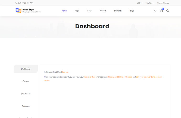Select Home in the navigation menu
Screen dimensions: 181x118
coord(64,11)
